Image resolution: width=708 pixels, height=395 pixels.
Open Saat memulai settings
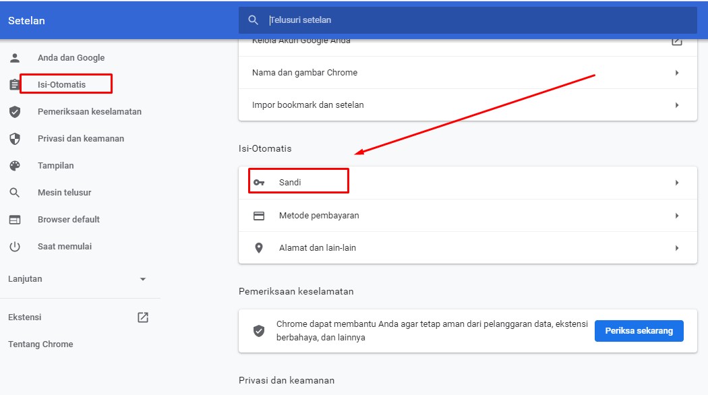tap(65, 247)
